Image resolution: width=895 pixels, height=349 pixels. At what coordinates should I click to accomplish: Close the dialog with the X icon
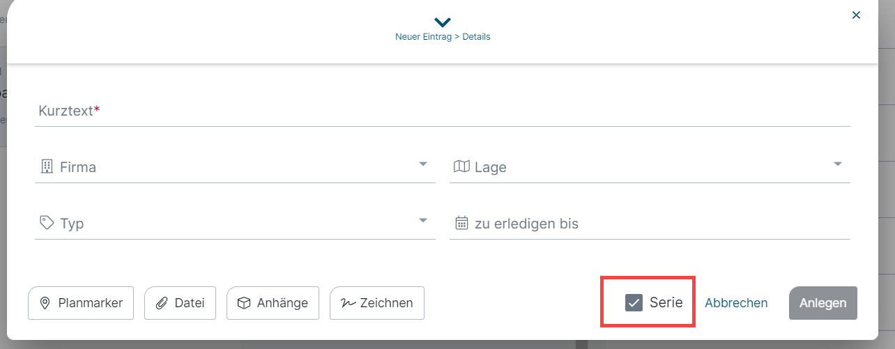(x=857, y=15)
